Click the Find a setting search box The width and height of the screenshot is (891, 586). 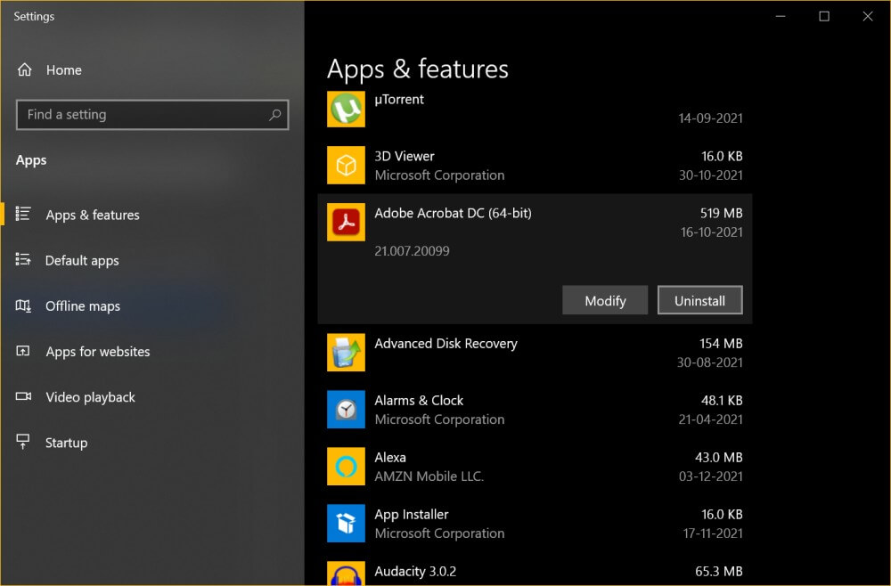[x=152, y=115]
